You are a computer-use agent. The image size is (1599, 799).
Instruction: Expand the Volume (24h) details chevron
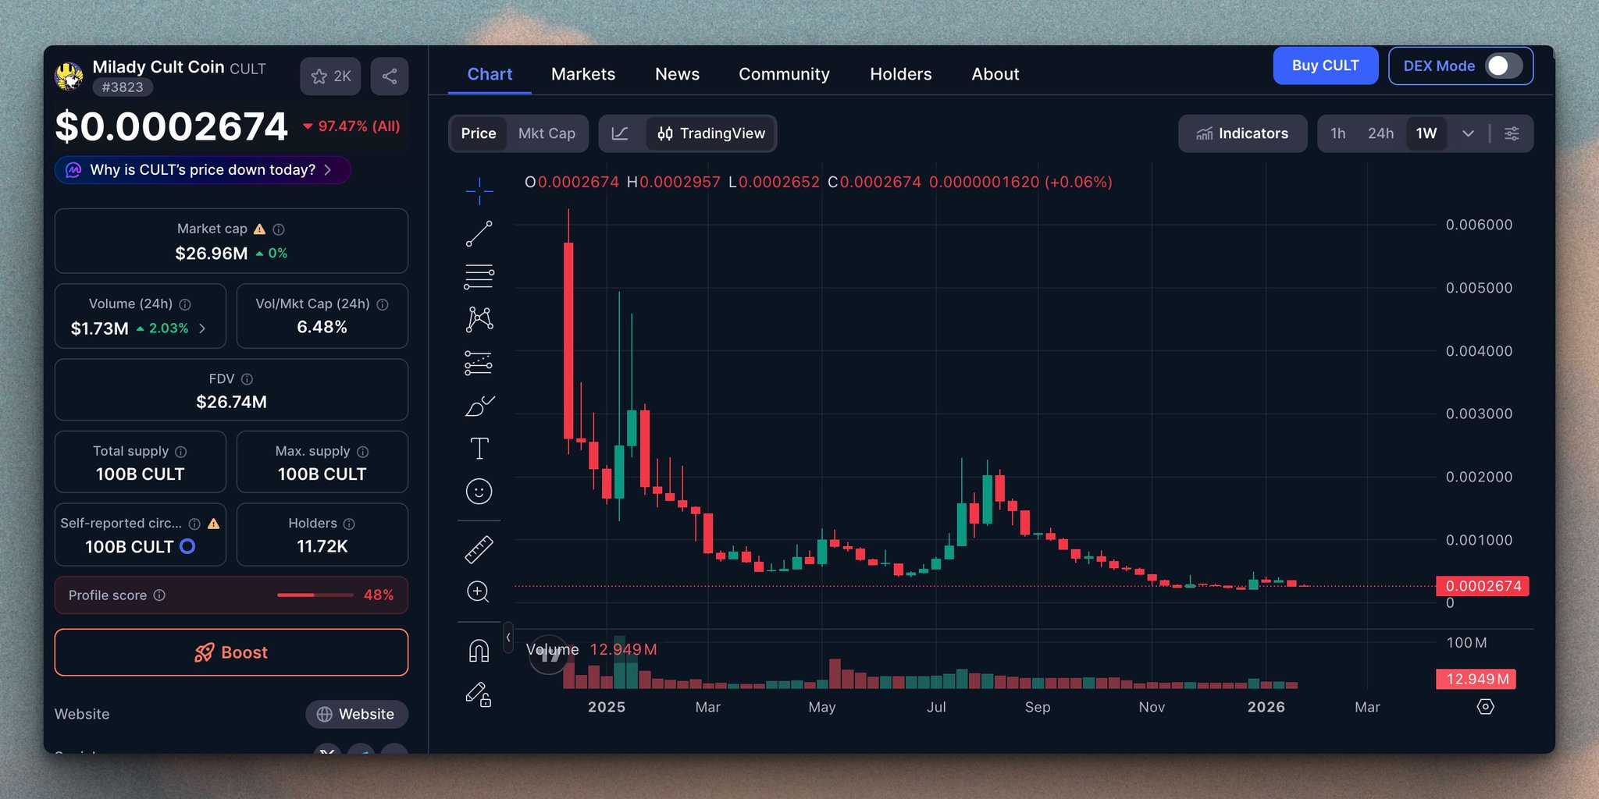pos(202,328)
